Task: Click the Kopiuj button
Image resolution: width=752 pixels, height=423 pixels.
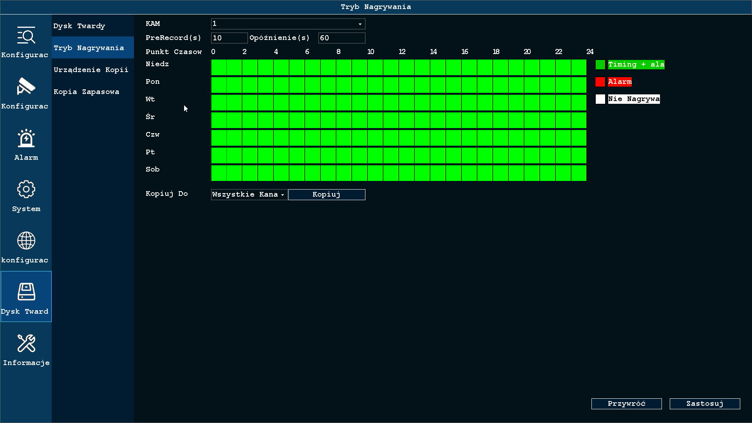Action: [x=327, y=195]
